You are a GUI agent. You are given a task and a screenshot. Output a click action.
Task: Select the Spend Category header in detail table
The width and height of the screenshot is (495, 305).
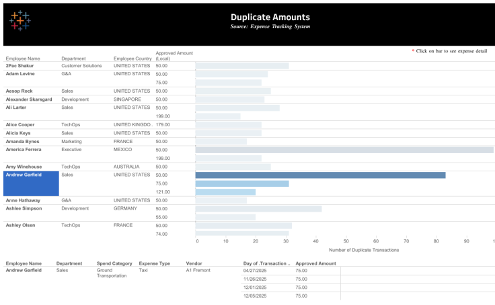click(114, 264)
